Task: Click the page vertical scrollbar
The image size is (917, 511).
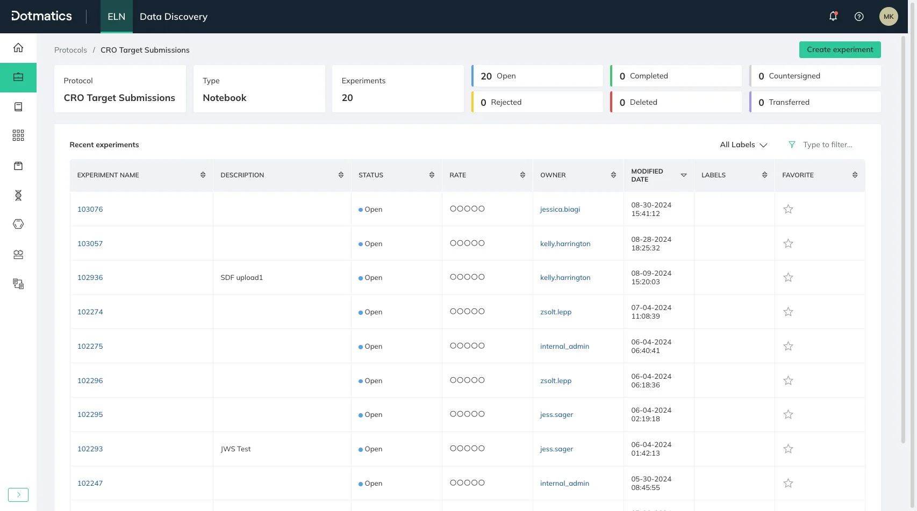Action: pos(904,239)
